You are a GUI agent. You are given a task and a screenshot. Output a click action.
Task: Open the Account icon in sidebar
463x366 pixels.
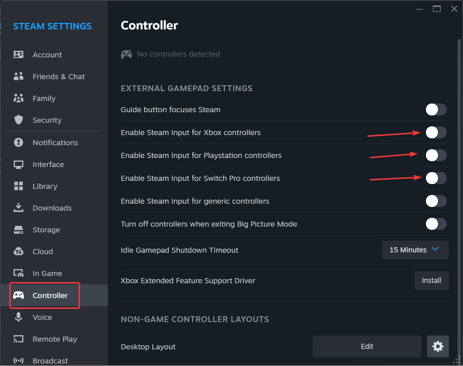[x=19, y=54]
